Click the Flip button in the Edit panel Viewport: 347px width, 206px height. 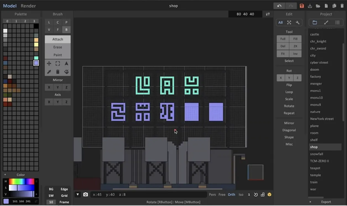click(x=289, y=85)
